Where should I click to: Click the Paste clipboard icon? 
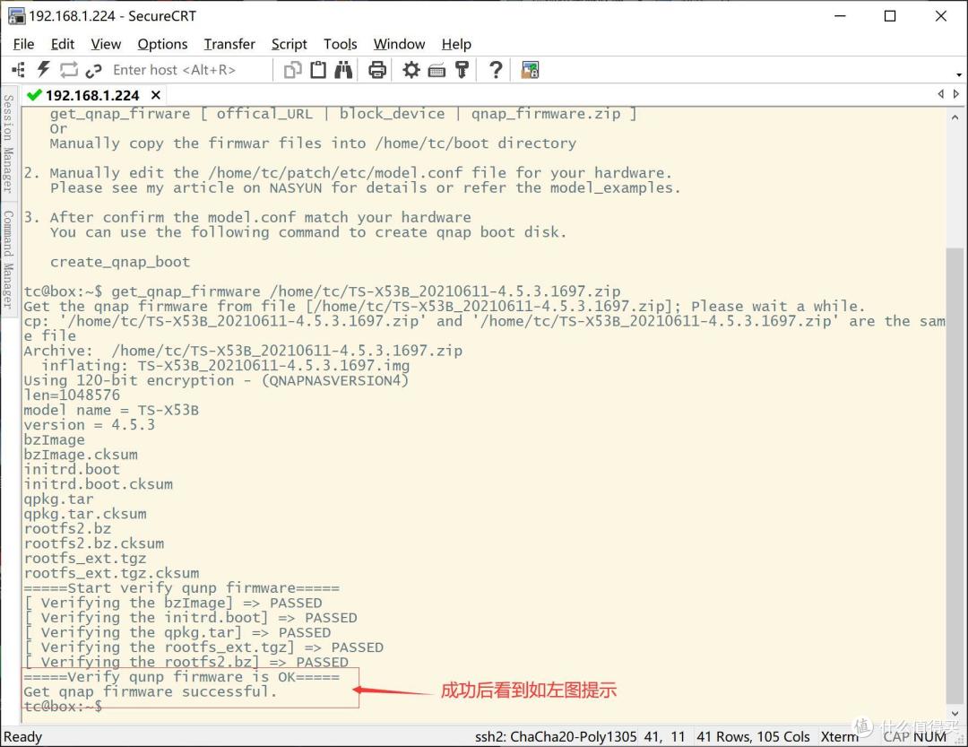317,70
